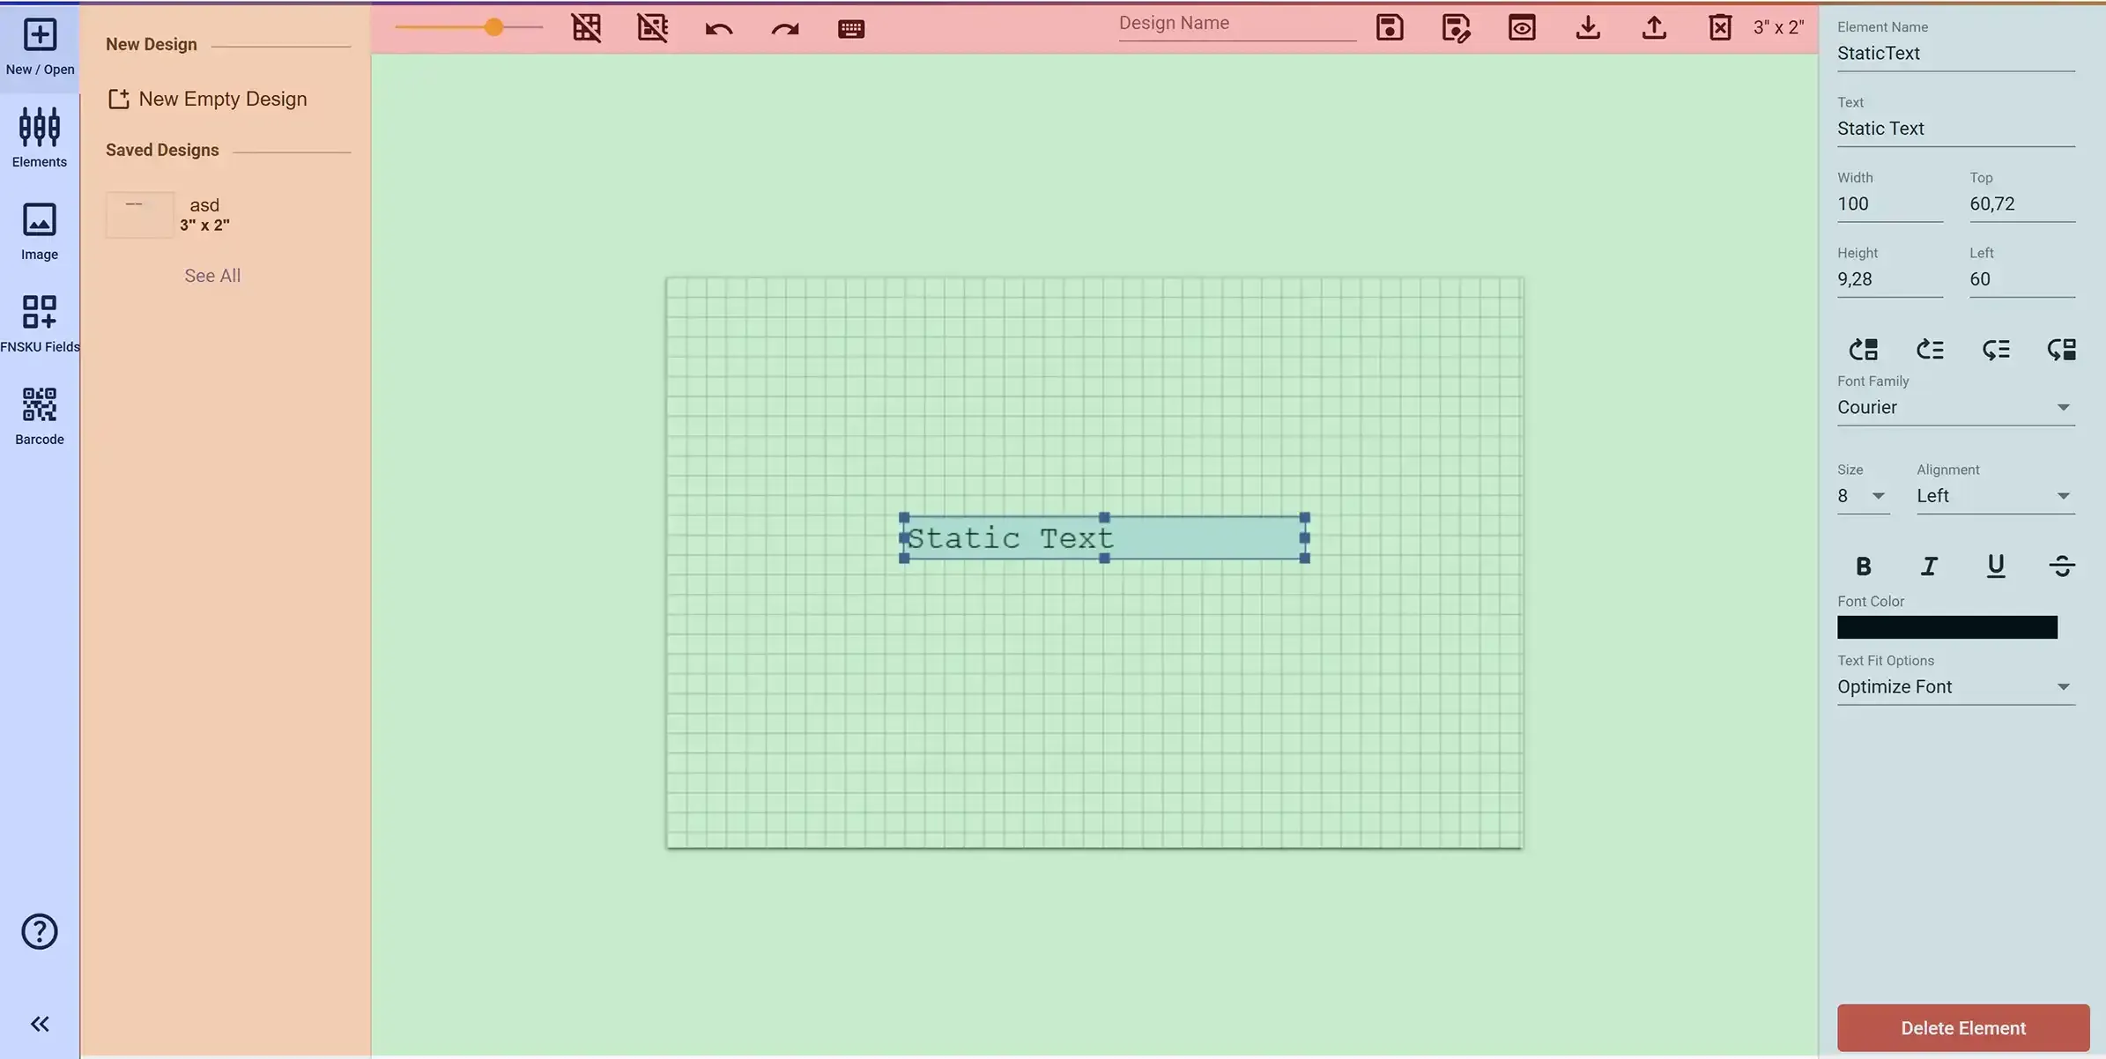Bring element forward icon

tap(1929, 349)
